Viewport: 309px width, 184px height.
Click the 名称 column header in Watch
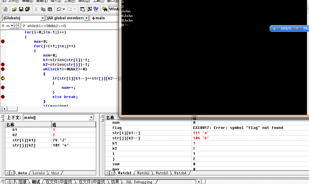coord(148,118)
